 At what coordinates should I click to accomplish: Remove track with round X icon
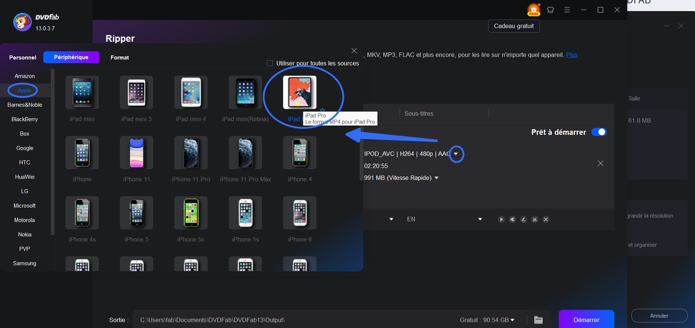(x=545, y=219)
